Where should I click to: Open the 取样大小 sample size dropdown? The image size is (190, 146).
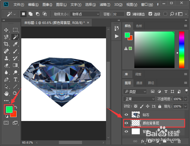point(85,14)
